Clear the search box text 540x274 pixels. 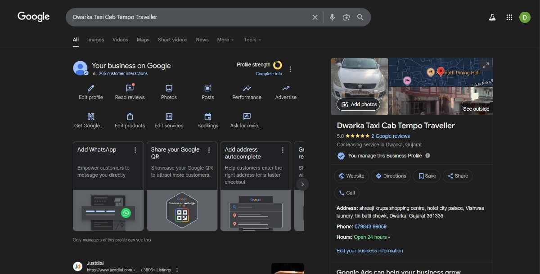pyautogui.click(x=315, y=17)
